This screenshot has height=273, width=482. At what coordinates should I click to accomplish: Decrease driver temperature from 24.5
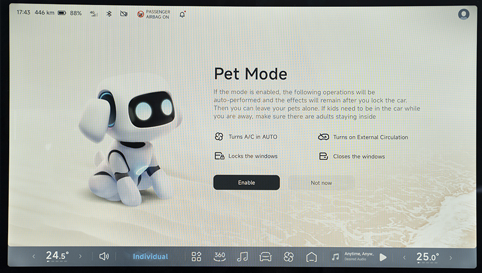(x=34, y=256)
